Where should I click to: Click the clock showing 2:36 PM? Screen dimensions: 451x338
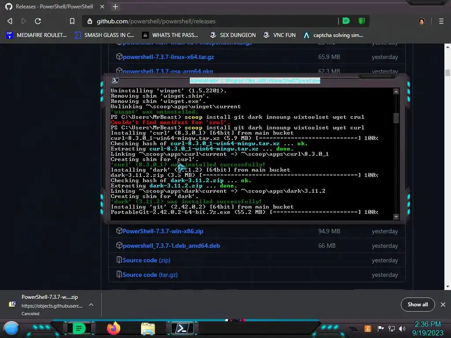[x=427, y=324]
